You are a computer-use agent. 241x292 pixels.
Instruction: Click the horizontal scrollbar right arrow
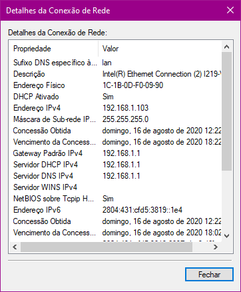[216, 247]
